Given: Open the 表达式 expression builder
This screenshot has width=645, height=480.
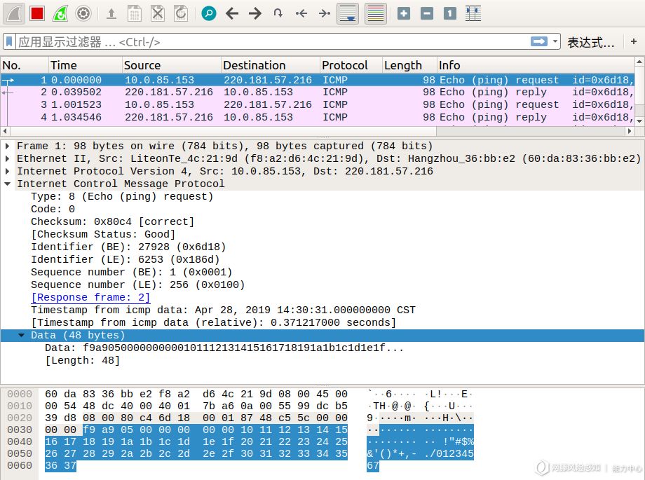Looking at the screenshot, I should pos(591,42).
